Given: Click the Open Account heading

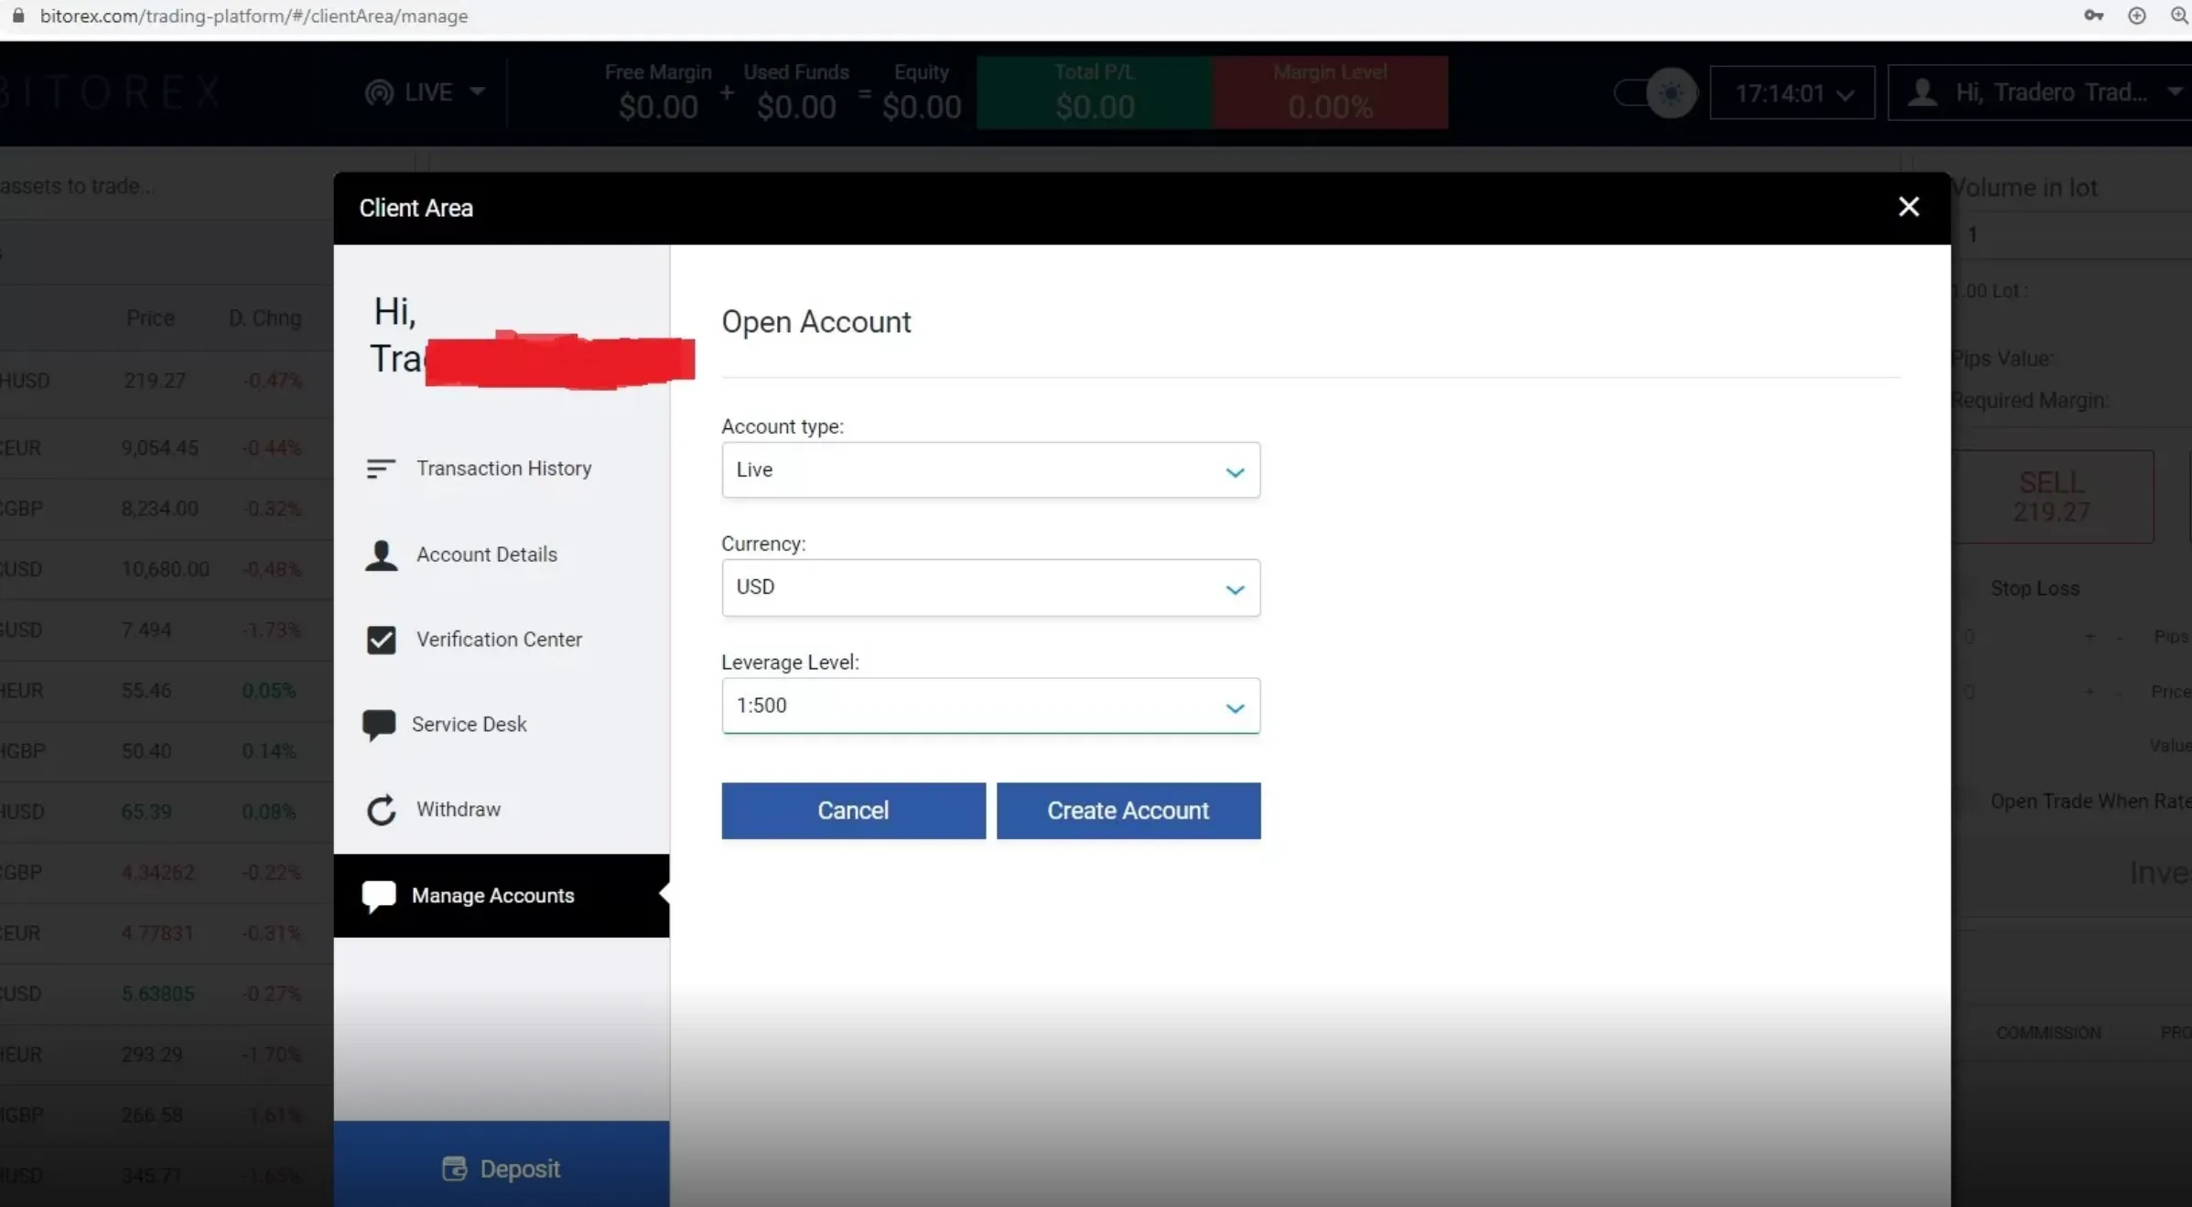Looking at the screenshot, I should coord(815,322).
